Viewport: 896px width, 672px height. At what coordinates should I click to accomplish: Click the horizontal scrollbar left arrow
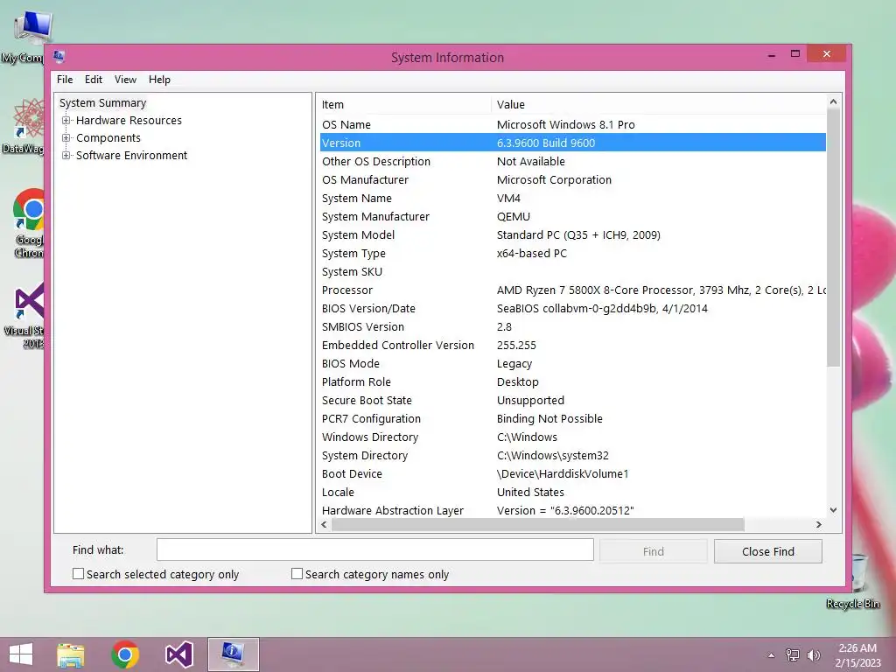[324, 525]
